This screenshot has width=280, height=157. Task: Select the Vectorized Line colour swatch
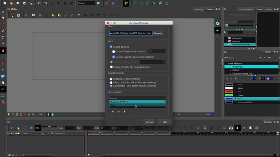click(x=229, y=102)
